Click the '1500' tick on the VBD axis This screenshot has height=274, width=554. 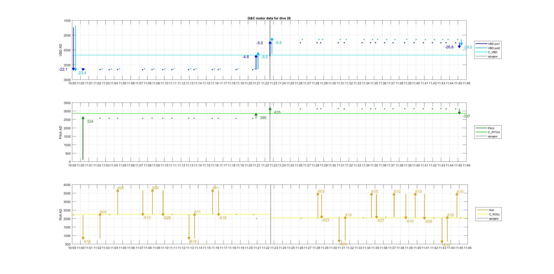67,21
